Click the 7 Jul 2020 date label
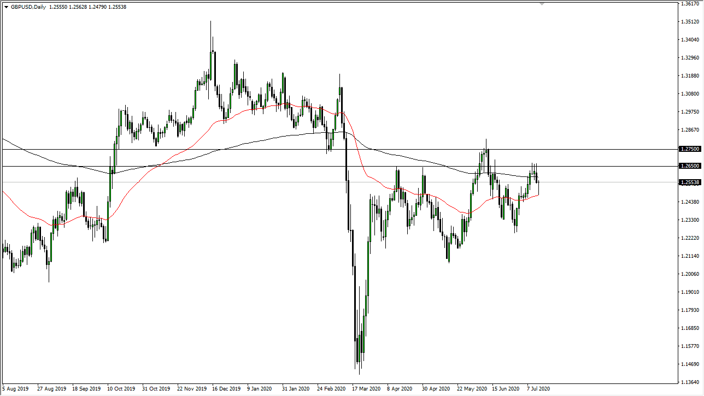The width and height of the screenshot is (704, 396). coord(537,389)
